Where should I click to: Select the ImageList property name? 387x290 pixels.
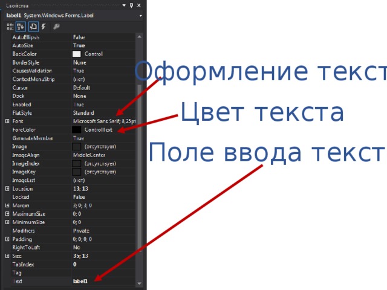pos(24,180)
